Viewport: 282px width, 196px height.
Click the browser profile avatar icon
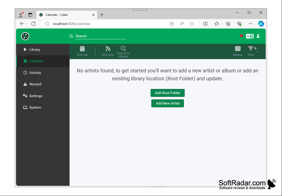pos(21,15)
